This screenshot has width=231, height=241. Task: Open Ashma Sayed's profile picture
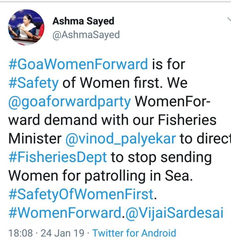click(x=26, y=27)
